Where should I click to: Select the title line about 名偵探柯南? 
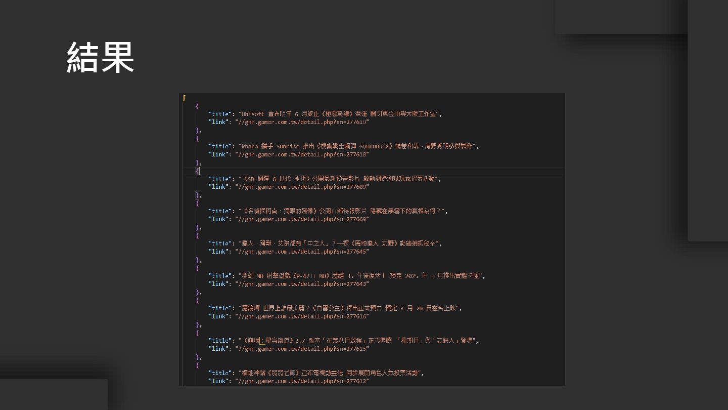pyautogui.click(x=329, y=211)
